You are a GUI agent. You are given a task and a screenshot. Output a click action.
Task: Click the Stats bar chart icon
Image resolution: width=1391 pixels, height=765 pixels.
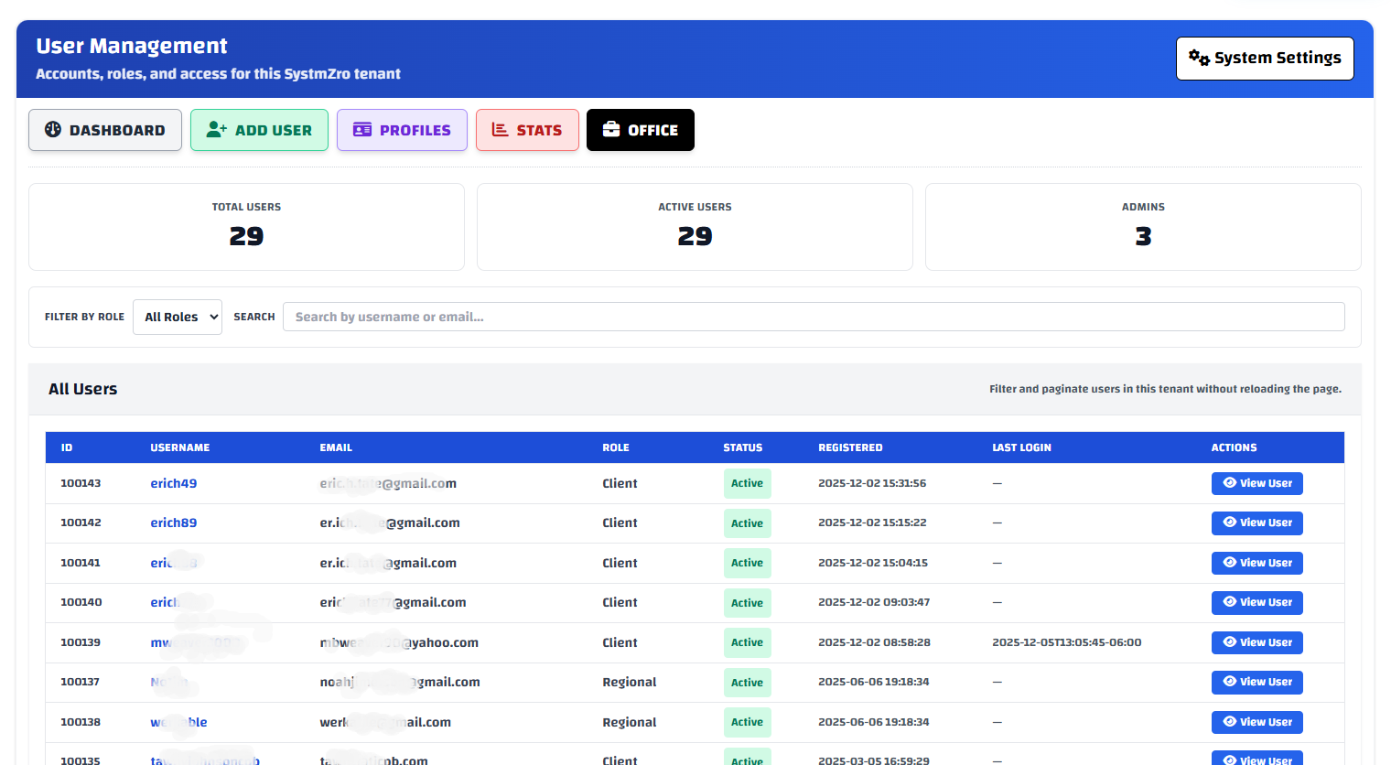pos(500,130)
